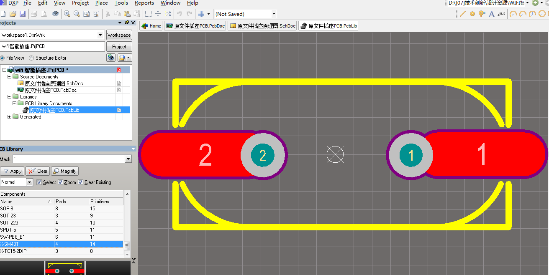Save the document with the floppy disk icon

pos(23,14)
